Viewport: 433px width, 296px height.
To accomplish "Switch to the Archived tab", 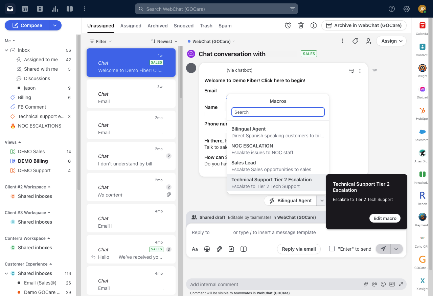I will pyautogui.click(x=158, y=26).
